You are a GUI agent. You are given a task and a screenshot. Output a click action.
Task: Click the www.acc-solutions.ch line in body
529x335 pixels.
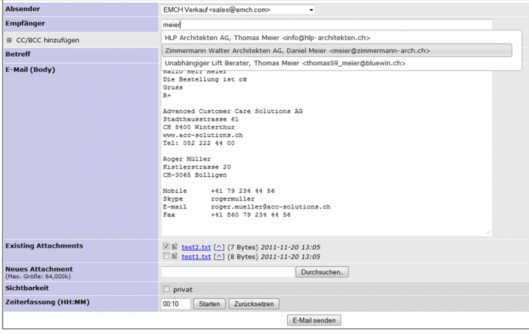pos(203,135)
